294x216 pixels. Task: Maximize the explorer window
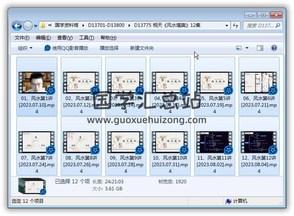(263, 15)
